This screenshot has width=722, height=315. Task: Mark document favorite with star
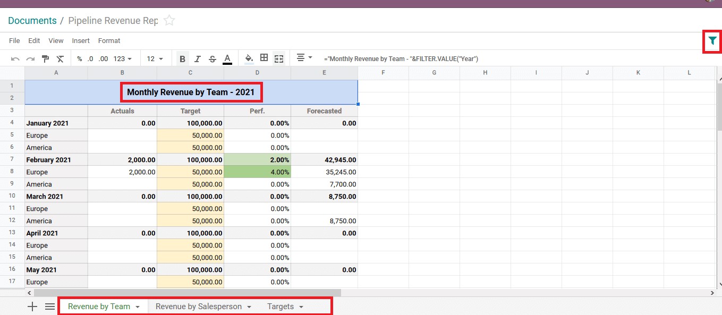(169, 21)
